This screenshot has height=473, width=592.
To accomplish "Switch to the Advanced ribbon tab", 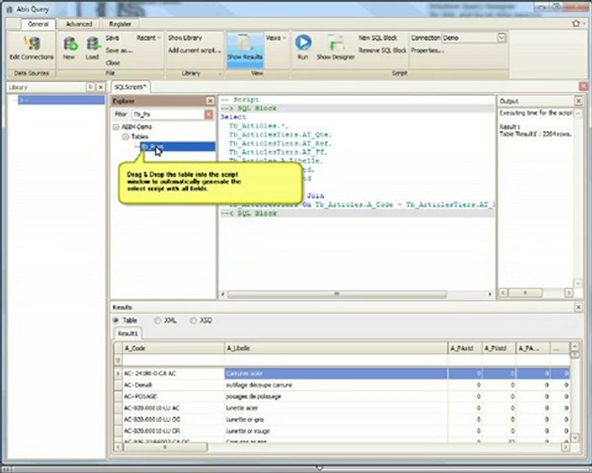I will click(79, 24).
